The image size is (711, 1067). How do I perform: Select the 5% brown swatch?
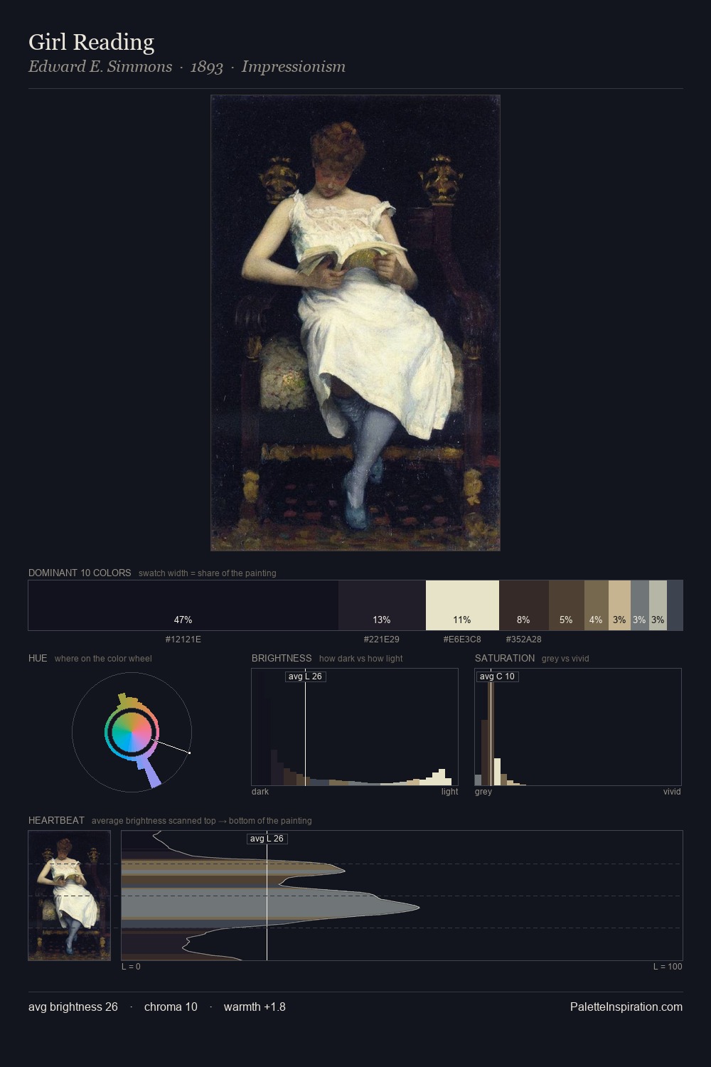[x=567, y=605]
